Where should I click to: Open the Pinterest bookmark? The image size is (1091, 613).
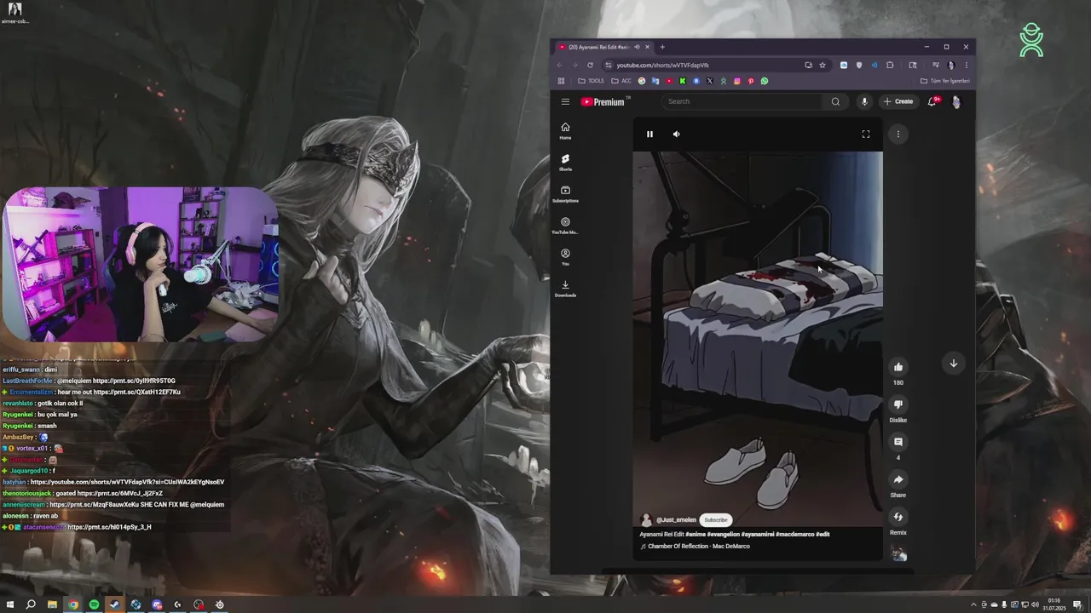(x=751, y=81)
